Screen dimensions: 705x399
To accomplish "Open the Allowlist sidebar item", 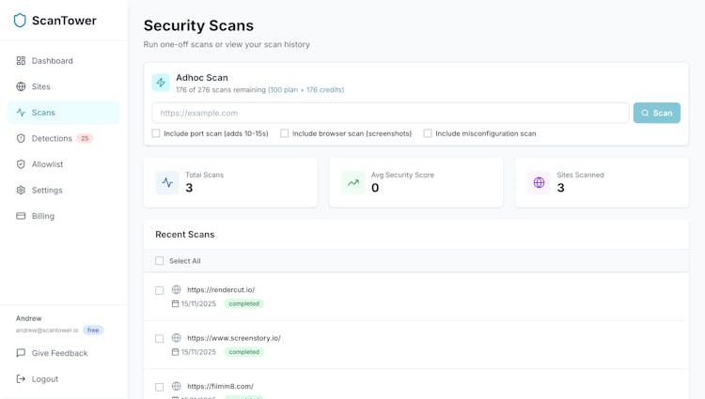I will 47,164.
